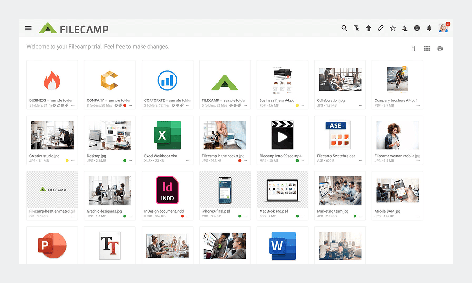472x283 pixels.
Task: Open more options for Business flyers A4.pdf
Action: 303,105
